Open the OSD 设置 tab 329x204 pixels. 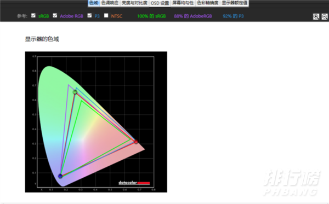[160, 3]
